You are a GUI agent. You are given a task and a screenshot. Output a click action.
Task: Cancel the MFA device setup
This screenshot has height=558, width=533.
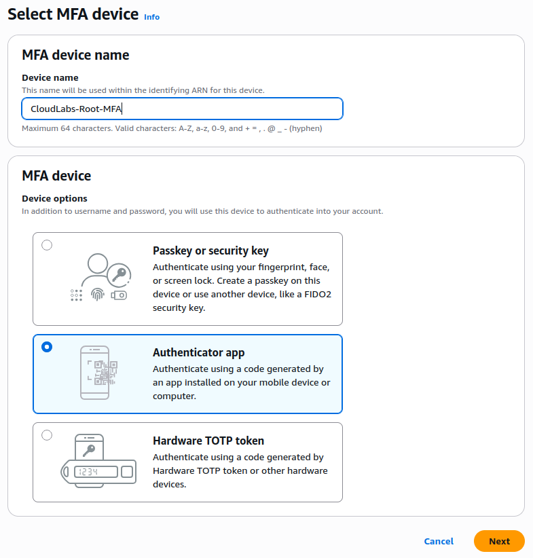tap(439, 541)
